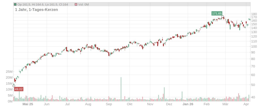This screenshot has width=268, height=107.
Task: Click the 'Mai 25' date axis label
Action: click(x=28, y=104)
